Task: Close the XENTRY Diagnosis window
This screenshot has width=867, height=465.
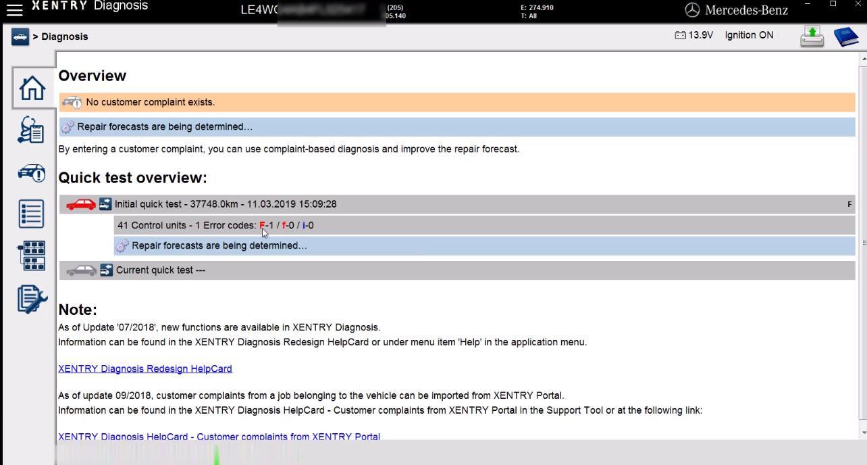Action: pyautogui.click(x=858, y=4)
